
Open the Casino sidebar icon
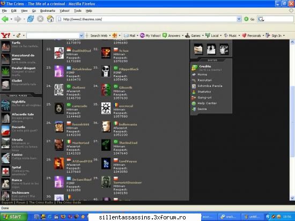click(x=5, y=158)
